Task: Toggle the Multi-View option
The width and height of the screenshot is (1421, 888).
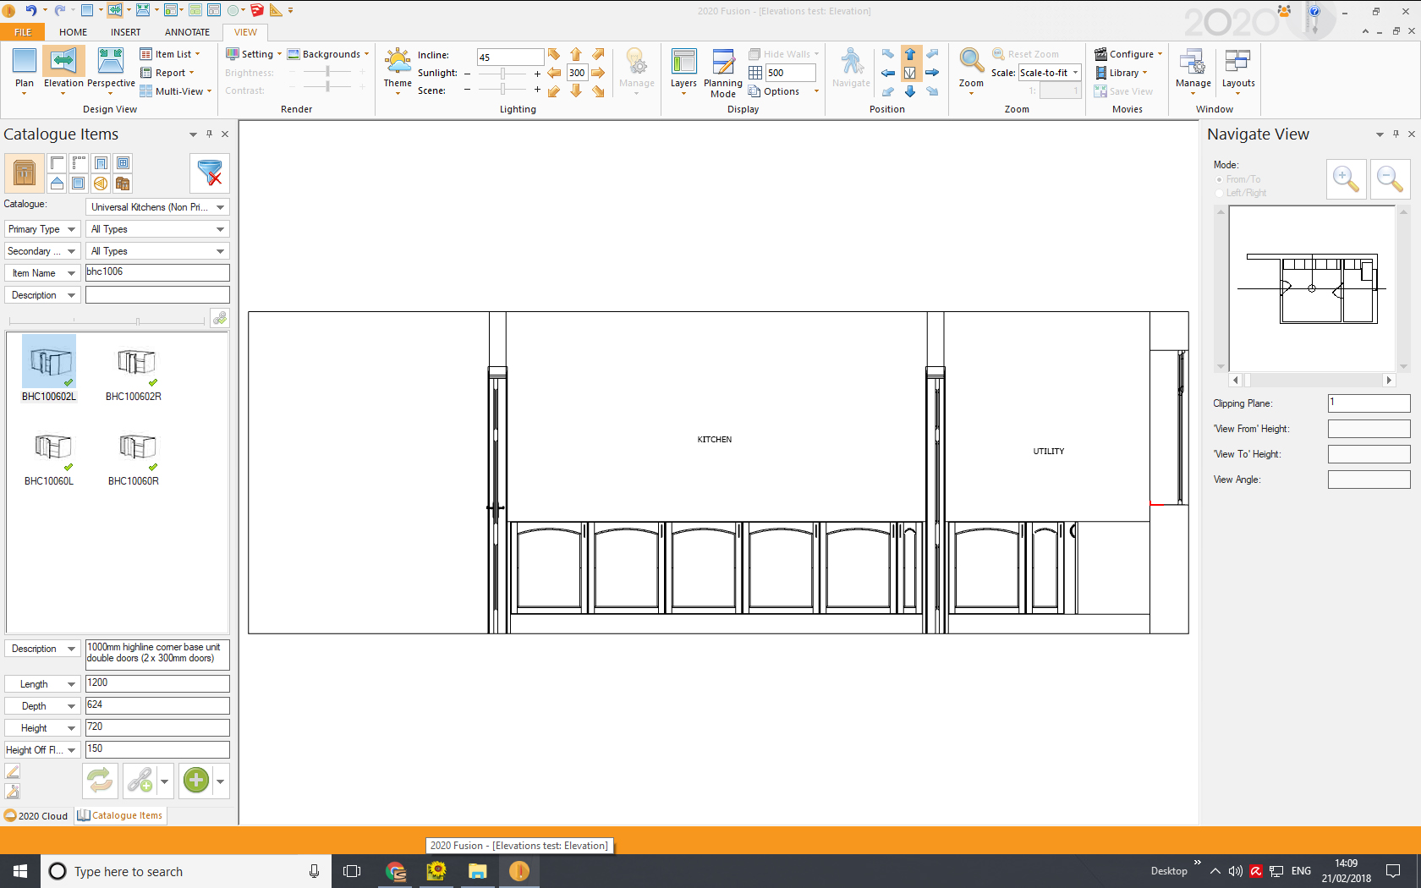Action: pos(175,91)
